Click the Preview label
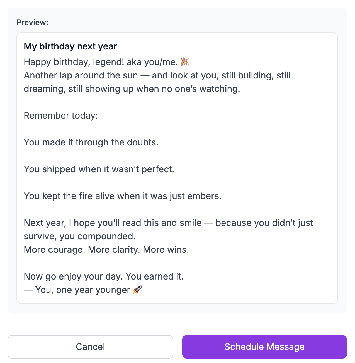This screenshot has height=363, width=355. click(x=32, y=22)
